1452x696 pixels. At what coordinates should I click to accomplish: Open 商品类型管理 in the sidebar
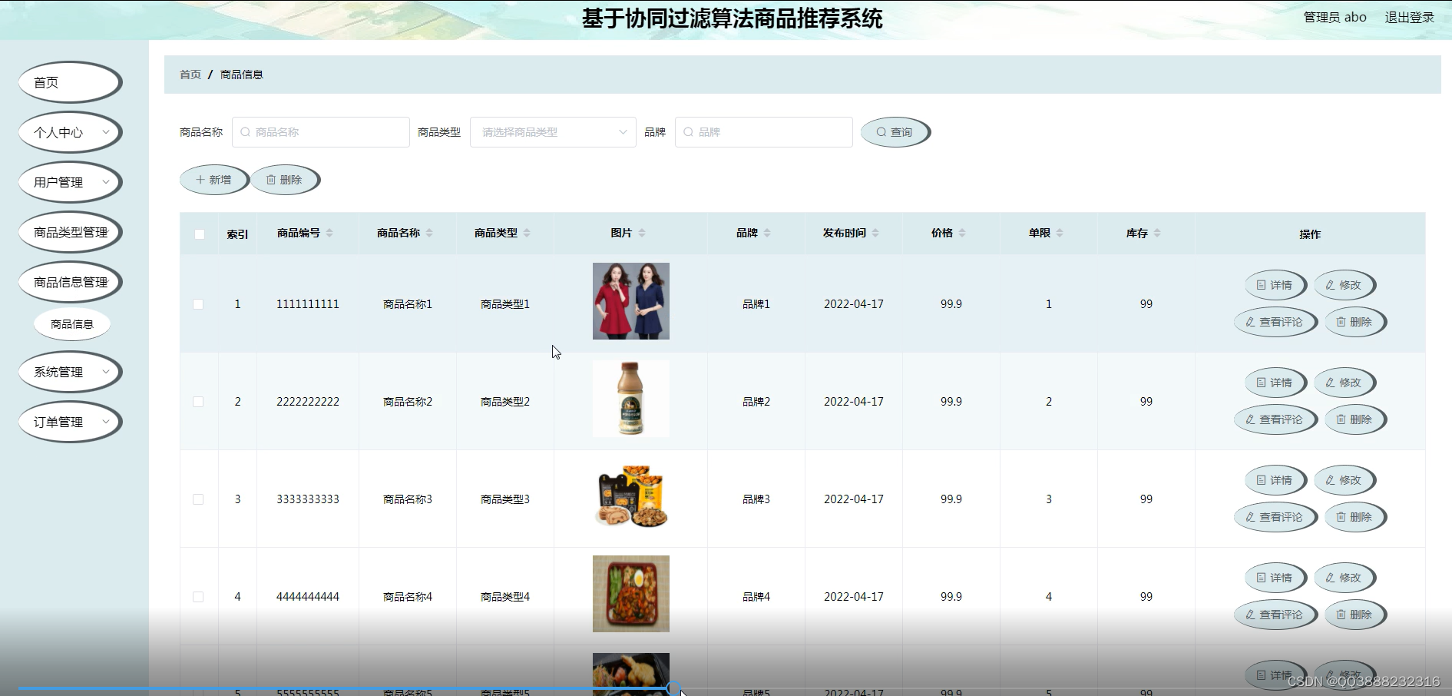tap(70, 232)
